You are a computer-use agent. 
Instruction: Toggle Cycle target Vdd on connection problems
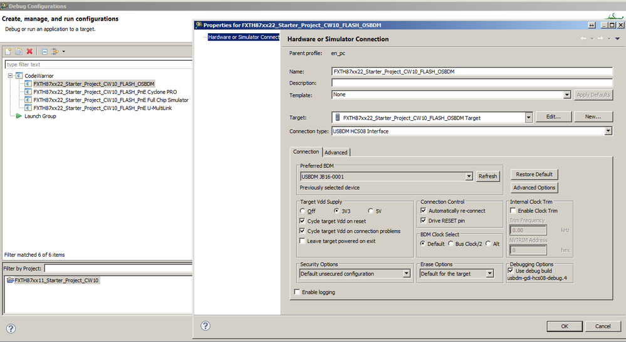click(302, 231)
